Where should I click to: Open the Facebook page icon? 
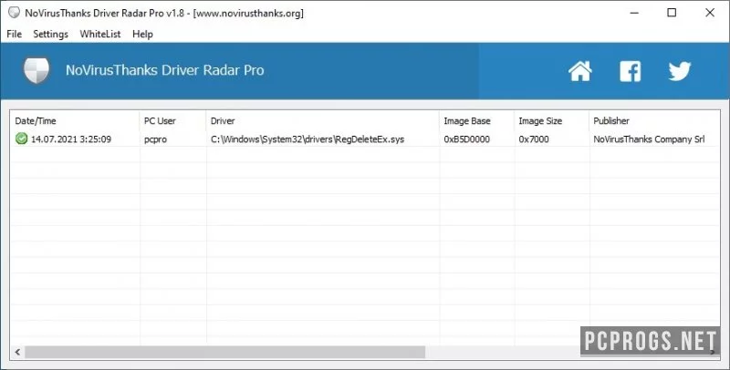(x=630, y=71)
